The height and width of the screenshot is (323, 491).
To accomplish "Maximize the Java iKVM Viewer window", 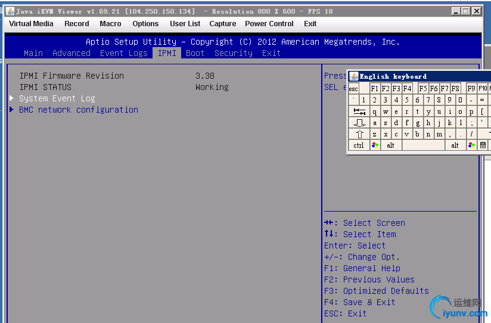I will (x=466, y=11).
